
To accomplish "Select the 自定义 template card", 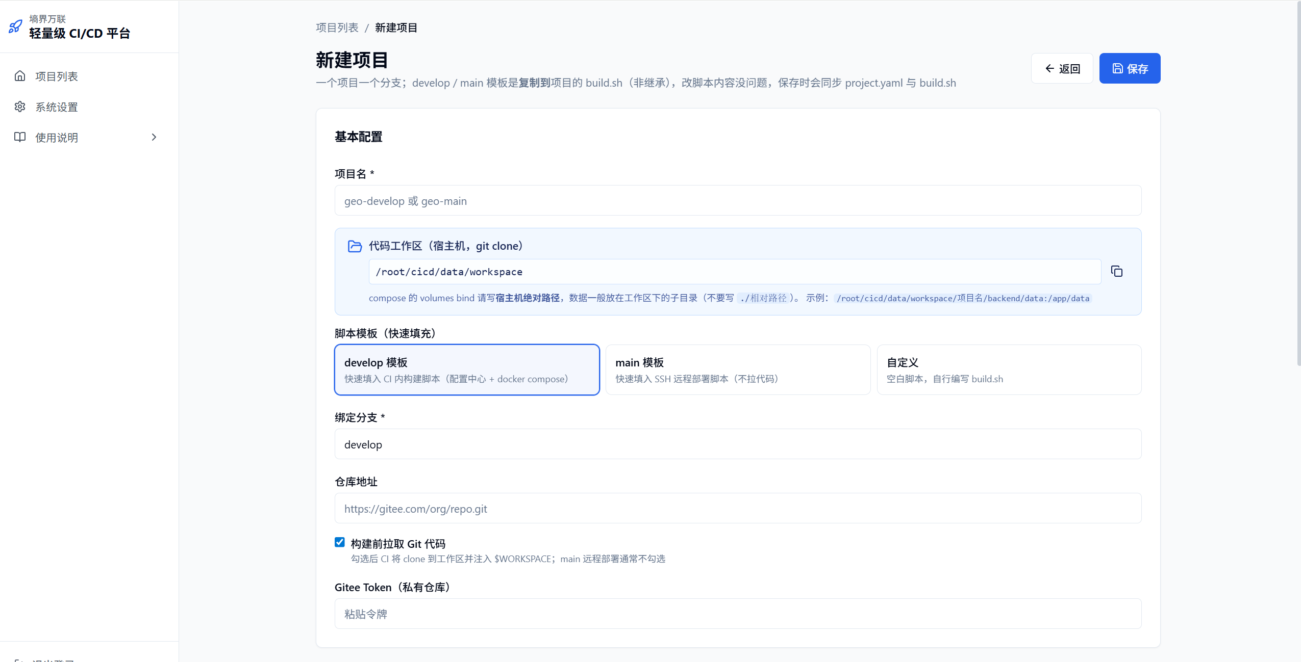I will 1009,369.
